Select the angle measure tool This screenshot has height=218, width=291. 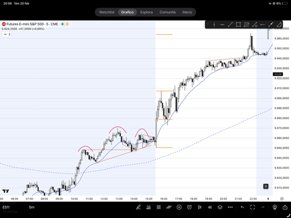tap(279, 24)
